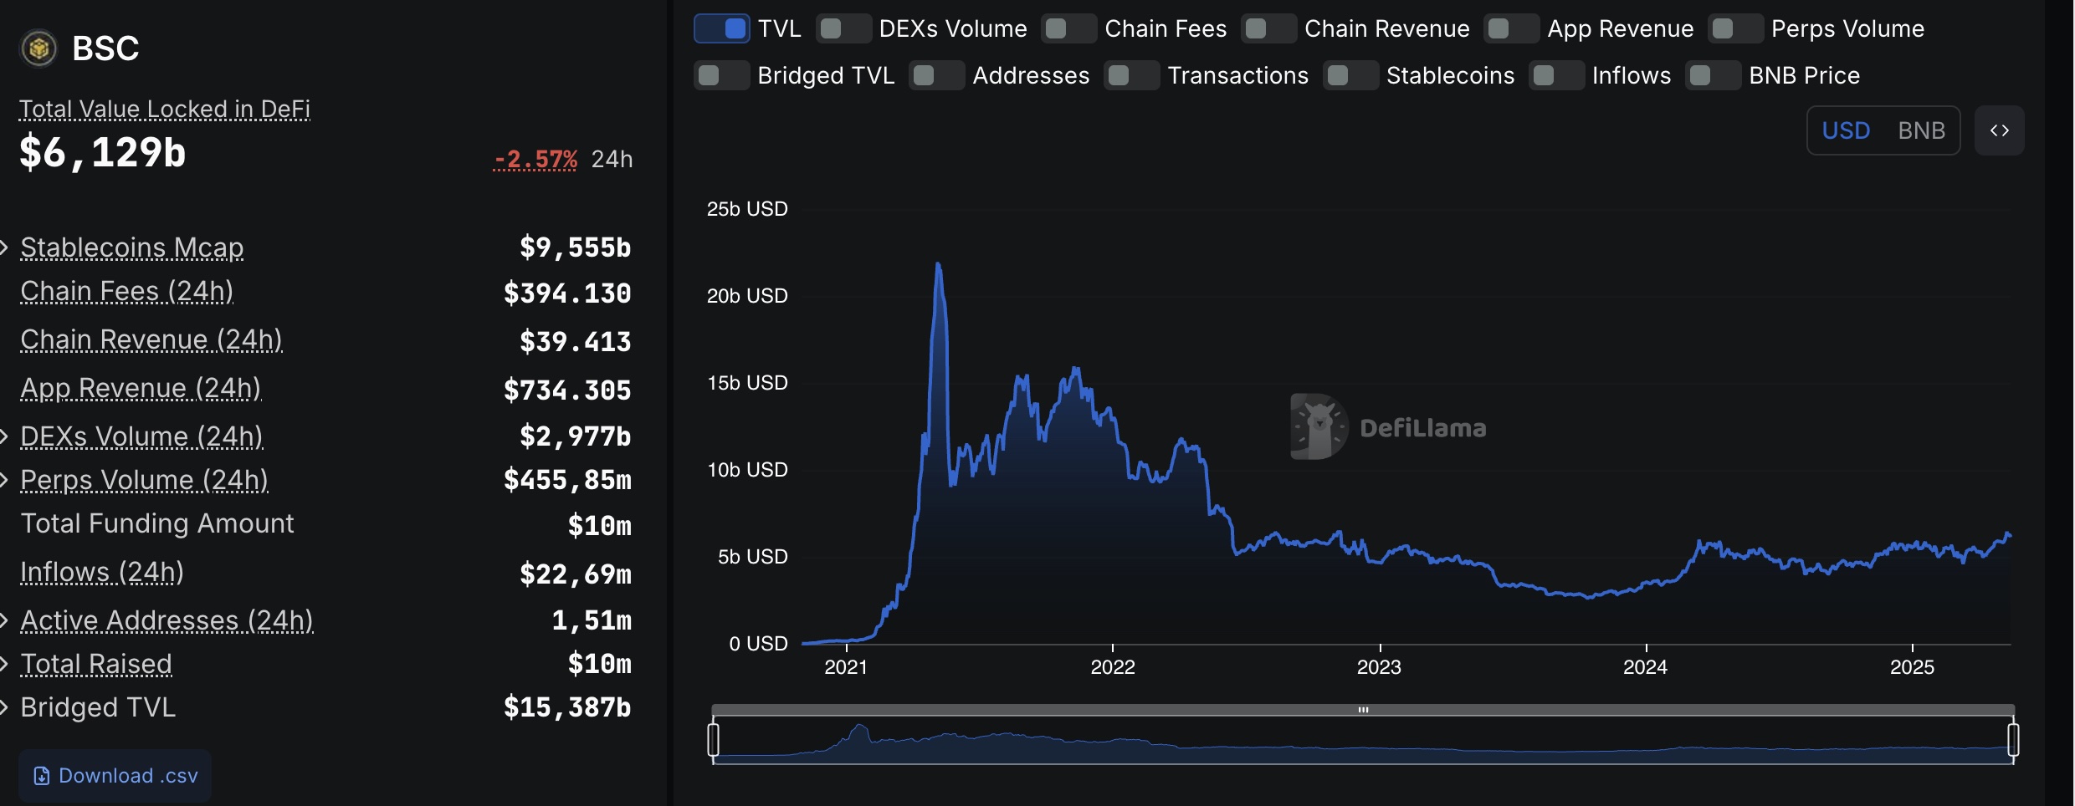Click the Inflows (24h) label

tap(102, 572)
